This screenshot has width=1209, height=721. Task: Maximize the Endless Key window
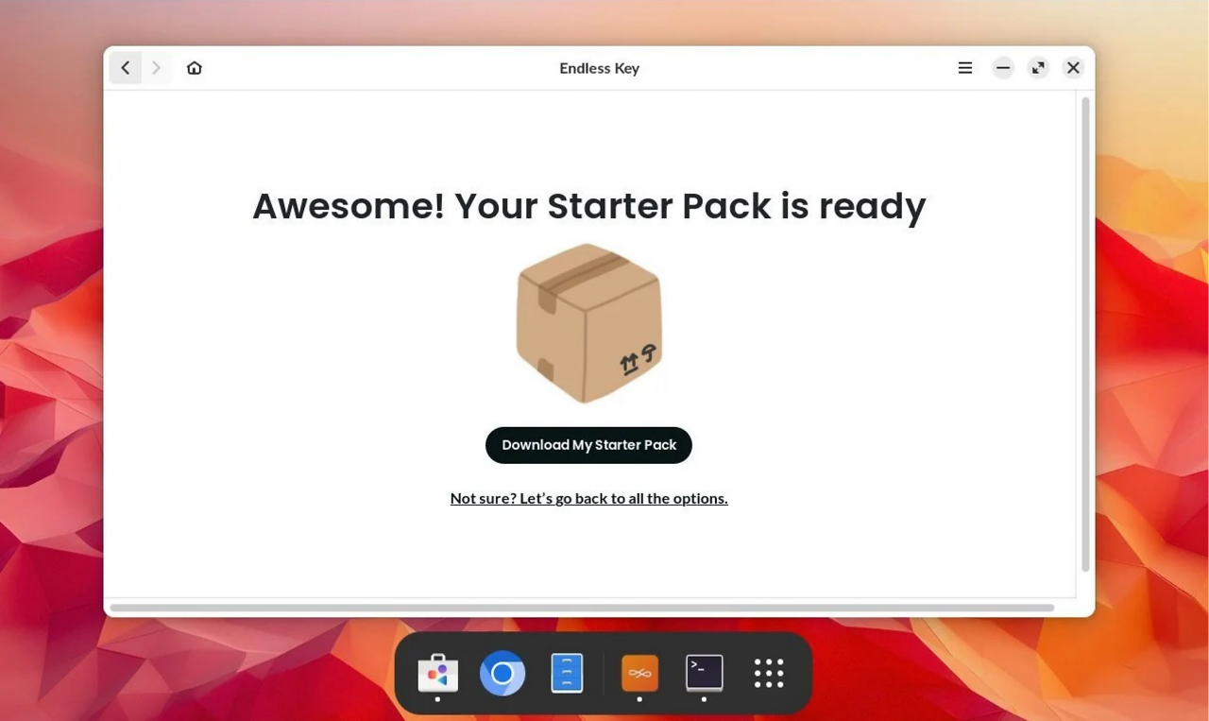point(1038,68)
